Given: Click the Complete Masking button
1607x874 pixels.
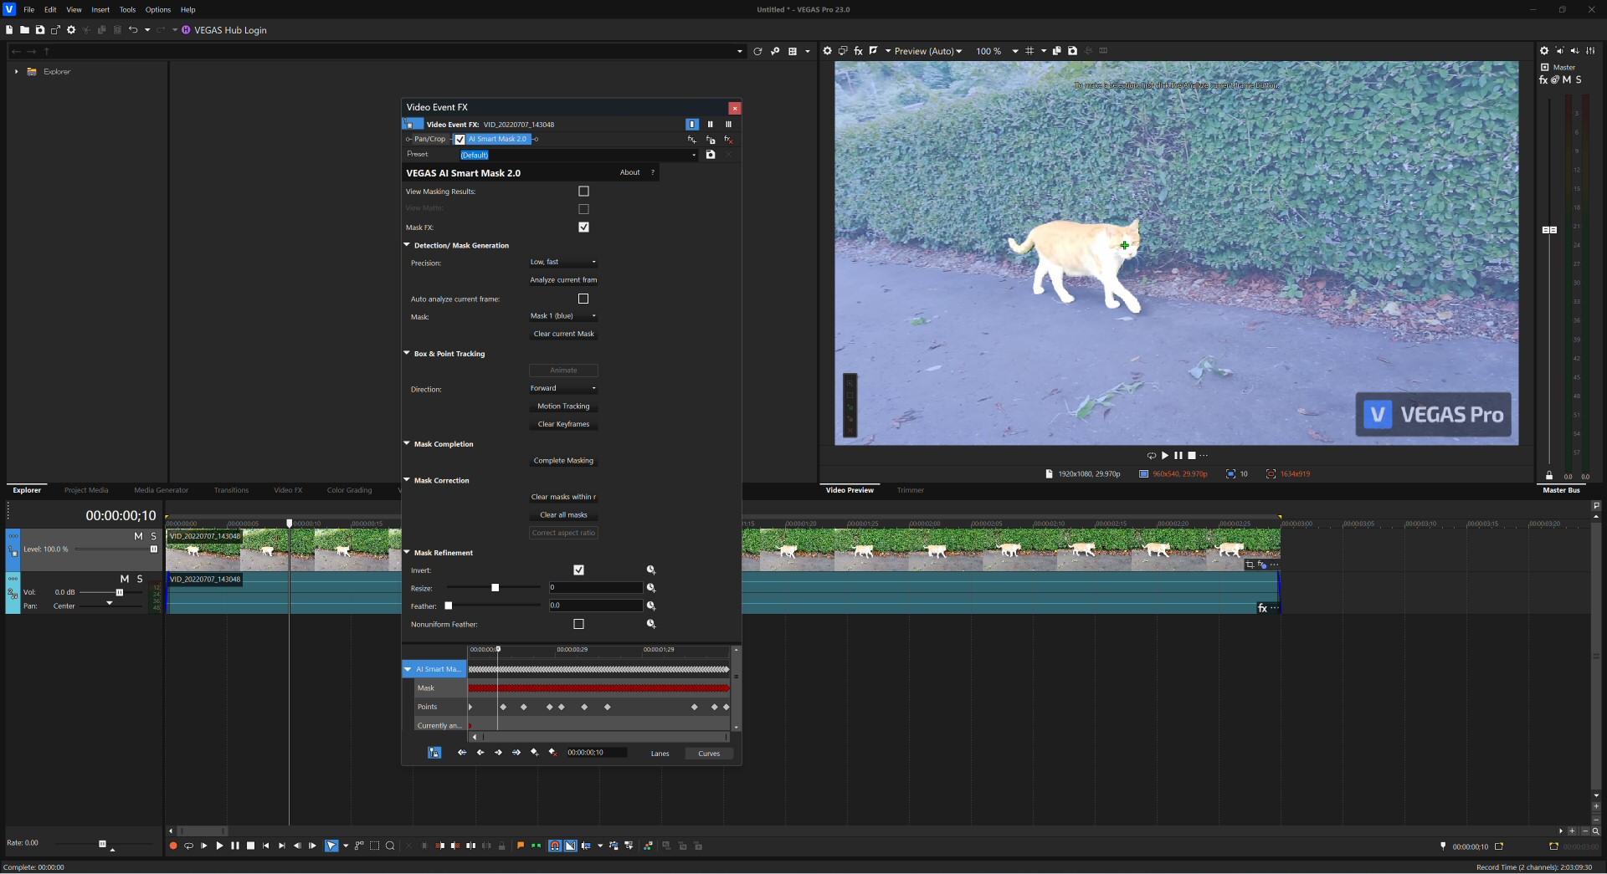Looking at the screenshot, I should tap(563, 461).
